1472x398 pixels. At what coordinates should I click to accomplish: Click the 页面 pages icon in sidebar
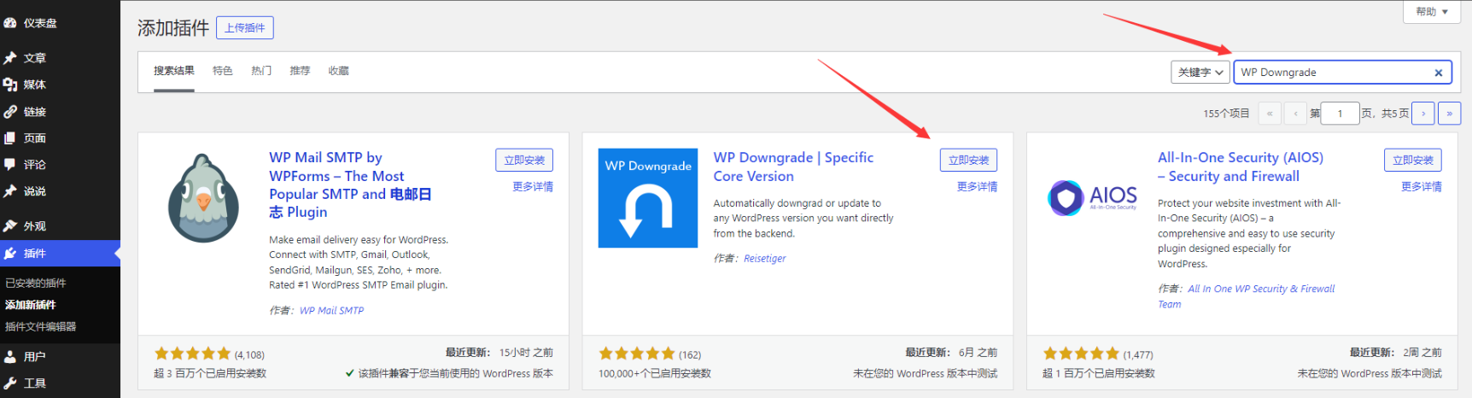[x=10, y=138]
